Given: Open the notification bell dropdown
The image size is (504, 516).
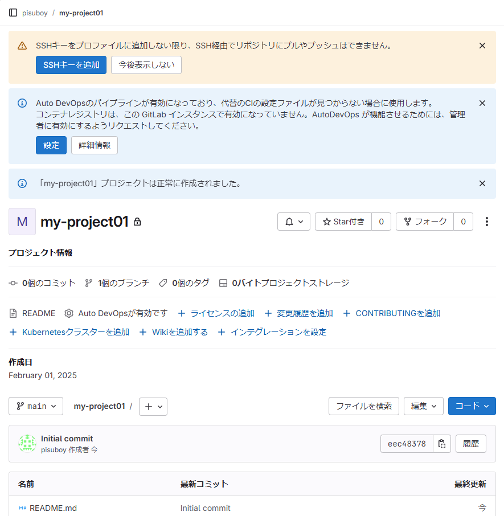Looking at the screenshot, I should point(294,222).
